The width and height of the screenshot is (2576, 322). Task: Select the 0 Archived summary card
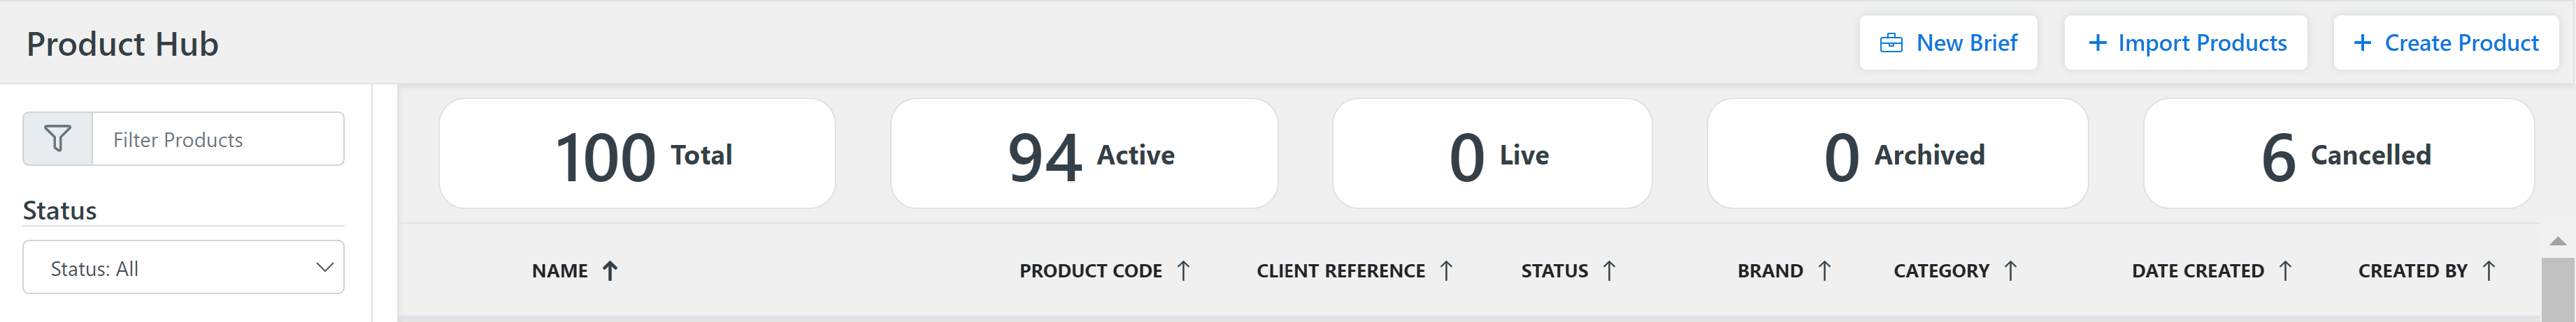coord(1898,153)
